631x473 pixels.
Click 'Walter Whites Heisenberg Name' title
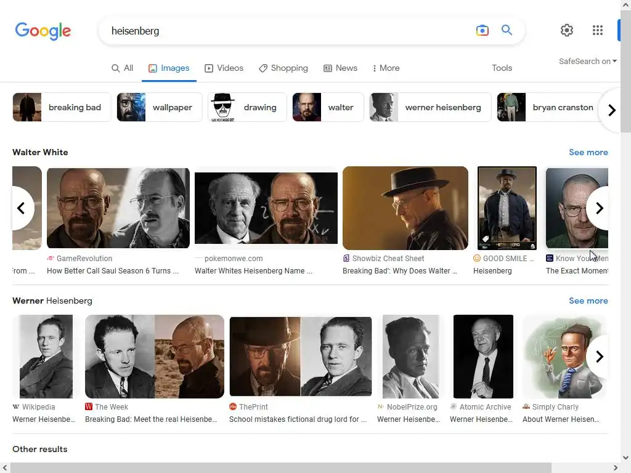(x=253, y=271)
